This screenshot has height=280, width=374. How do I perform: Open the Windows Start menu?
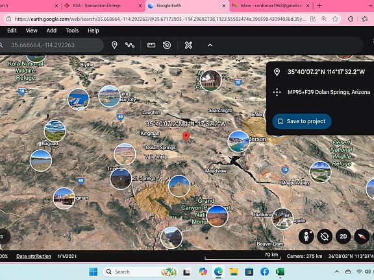point(93,272)
